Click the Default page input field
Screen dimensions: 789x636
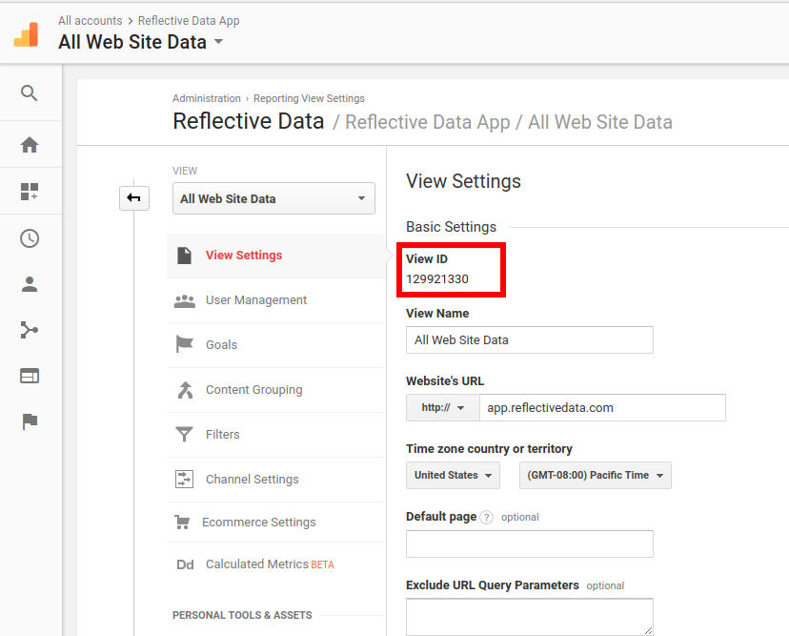(530, 544)
